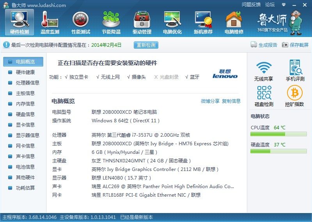The height and width of the screenshot is (222, 312).
Task: Click the 微博分享 share link
Action: [210, 101]
